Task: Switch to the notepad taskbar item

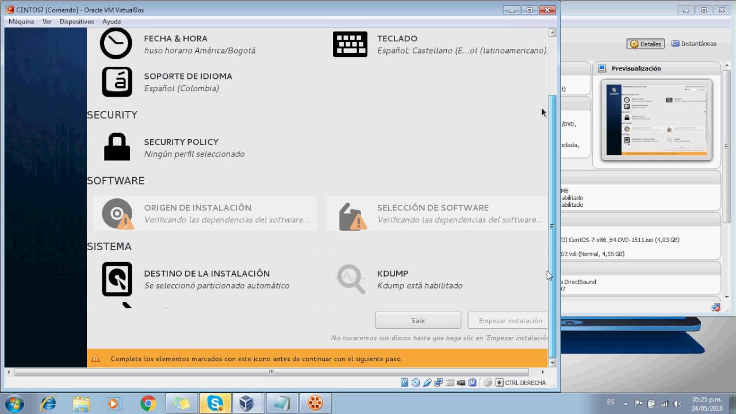Action: click(x=282, y=404)
